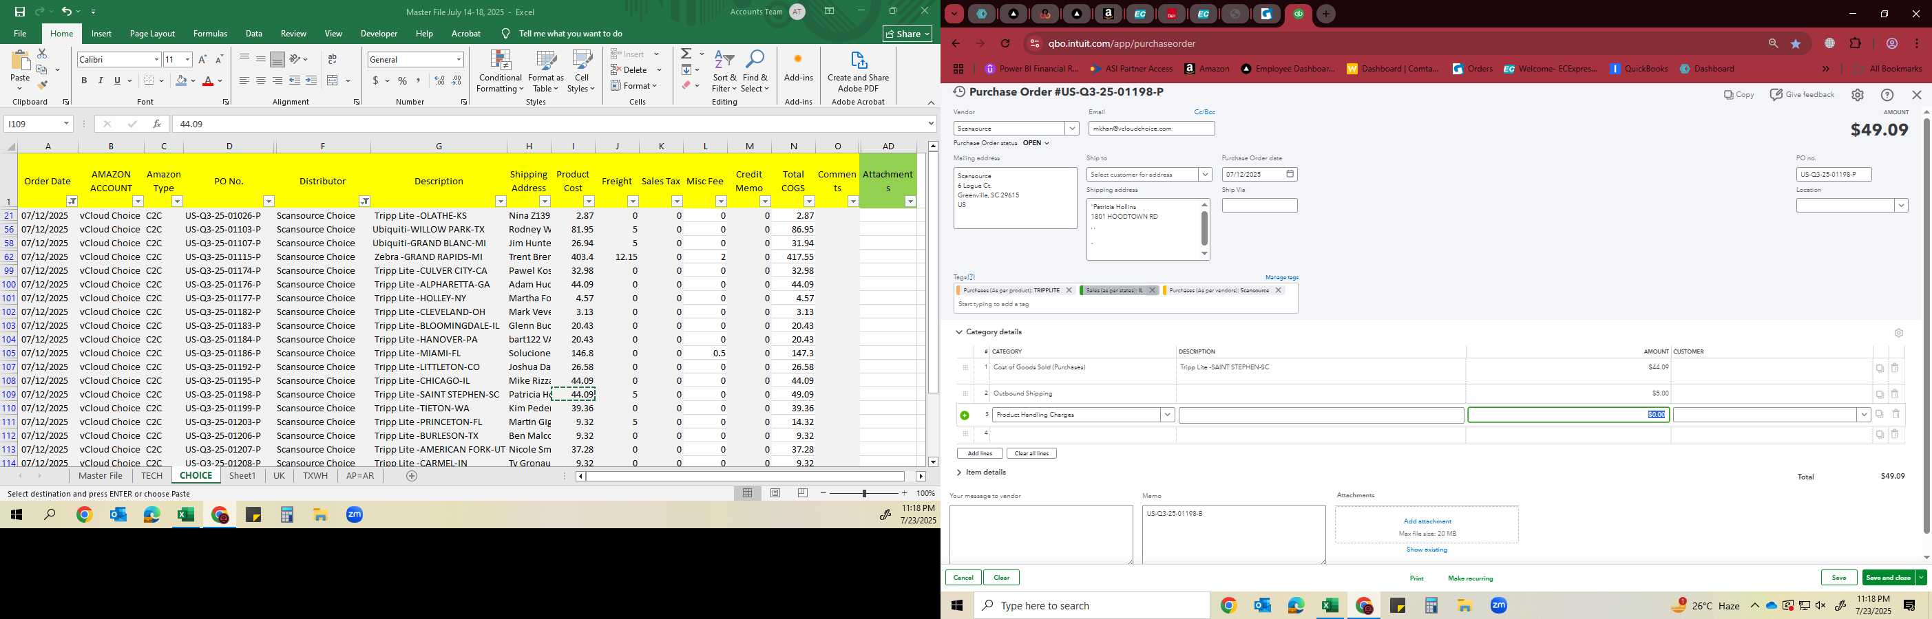Click the Merge & Center icon
This screenshot has width=1932, height=619.
point(333,80)
